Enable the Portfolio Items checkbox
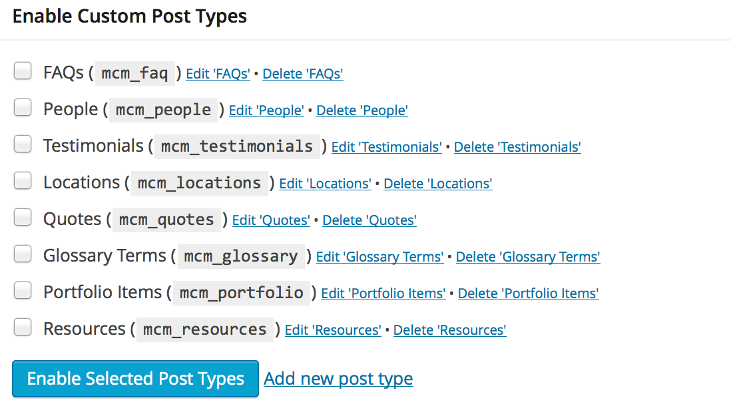Screen dimensions: 731x414 point(22,290)
